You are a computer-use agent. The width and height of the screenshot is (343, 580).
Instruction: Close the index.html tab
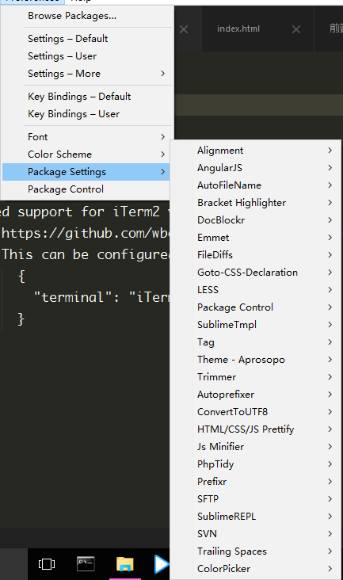296,29
